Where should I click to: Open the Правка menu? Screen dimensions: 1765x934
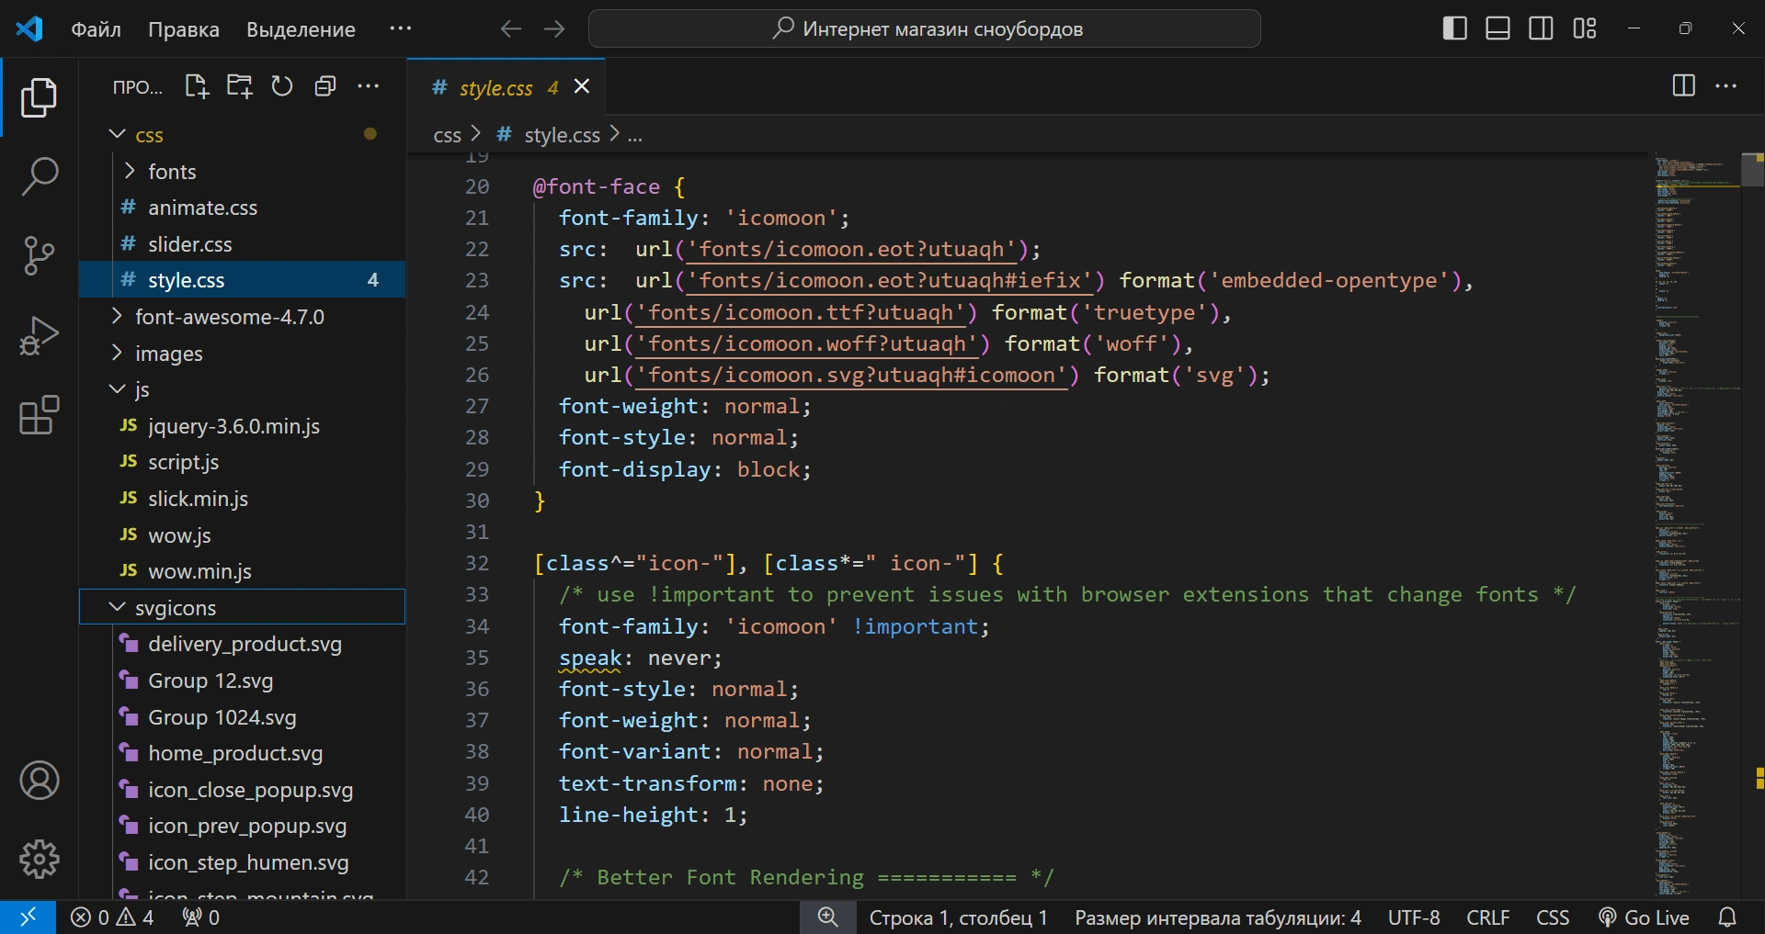coord(184,29)
